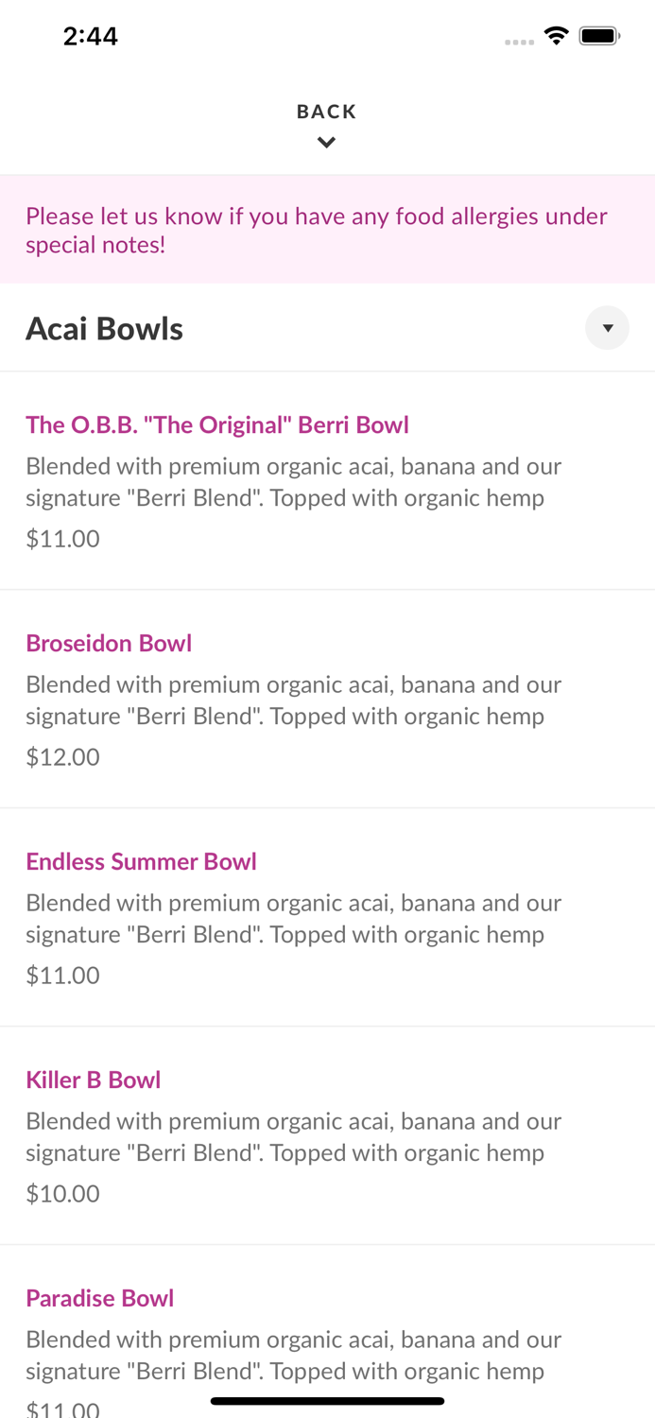Tap the circular dropdown icon beside Acai Bowls
Viewport: 655px width, 1418px height.
click(x=606, y=328)
